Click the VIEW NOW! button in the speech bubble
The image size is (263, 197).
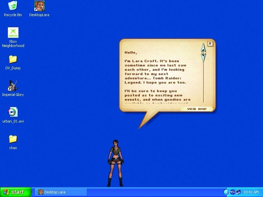(197, 109)
